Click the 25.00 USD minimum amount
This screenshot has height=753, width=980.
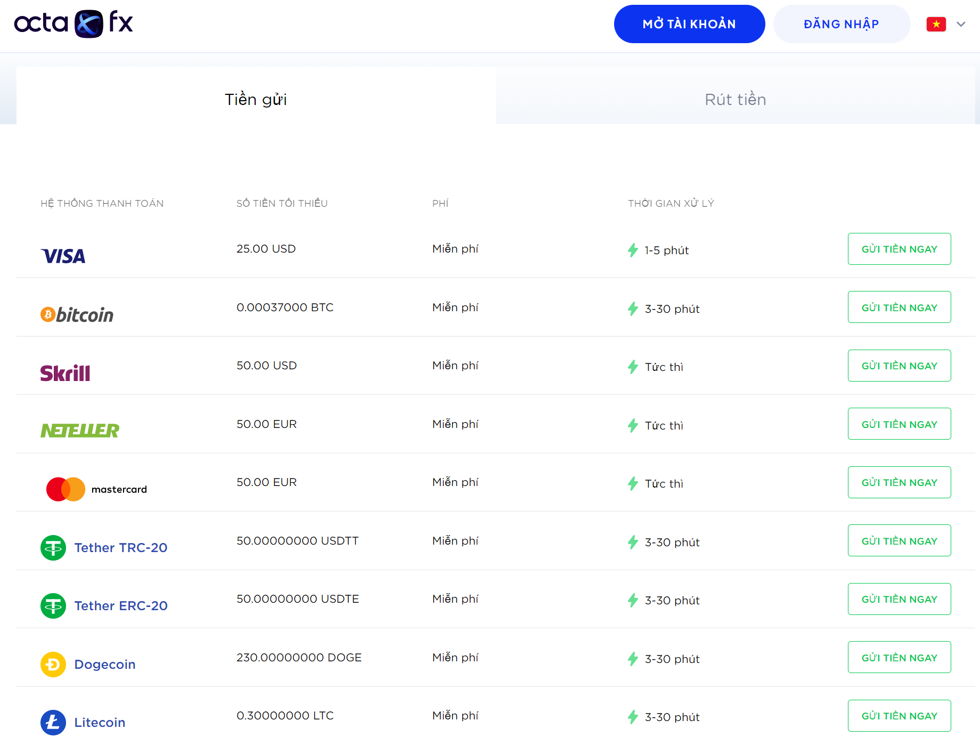tap(266, 249)
